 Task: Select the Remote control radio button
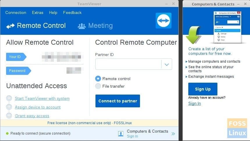(98, 79)
